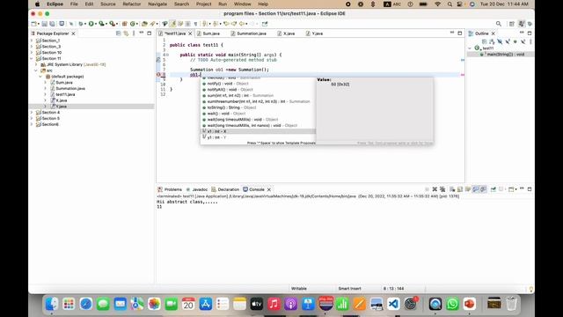Click the toolbar search magnifier icon
The height and width of the screenshot is (317, 563).
coord(499,24)
